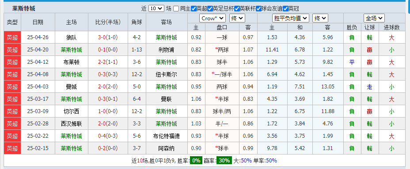
Task: Click the 英超 tag in 25-02-15 row
Action: click(x=12, y=148)
